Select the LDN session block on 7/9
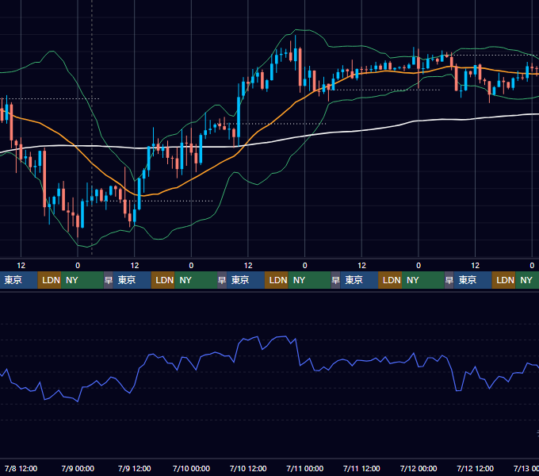The height and width of the screenshot is (476, 539). tap(163, 280)
